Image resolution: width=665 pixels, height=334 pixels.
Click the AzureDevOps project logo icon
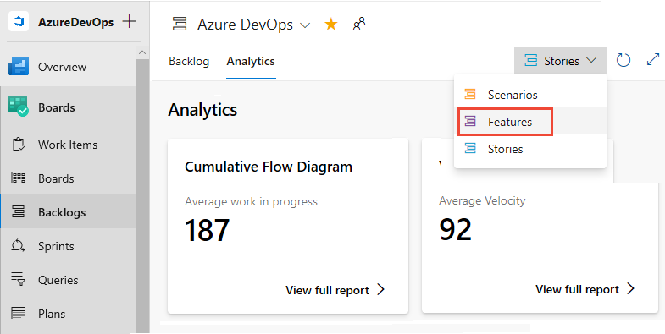click(x=19, y=22)
